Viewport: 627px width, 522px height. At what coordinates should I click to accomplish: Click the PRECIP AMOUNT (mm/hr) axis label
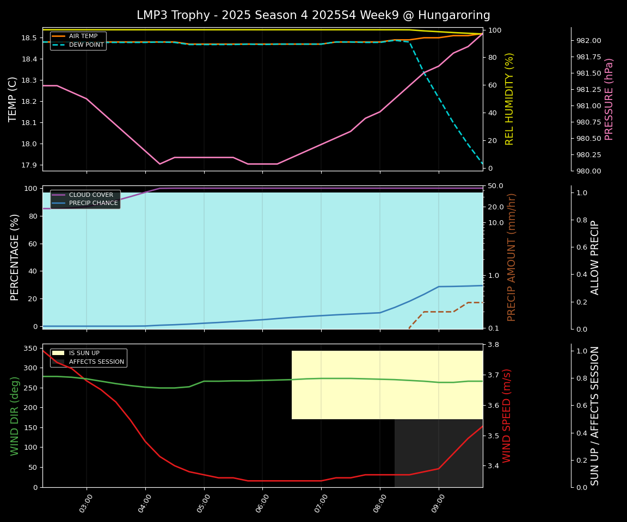pyautogui.click(x=512, y=257)
